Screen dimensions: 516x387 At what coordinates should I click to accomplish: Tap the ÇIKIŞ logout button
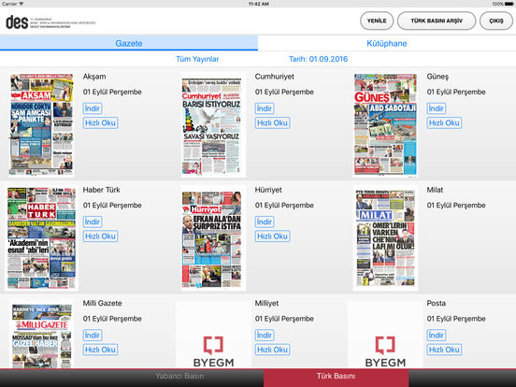coord(496,21)
